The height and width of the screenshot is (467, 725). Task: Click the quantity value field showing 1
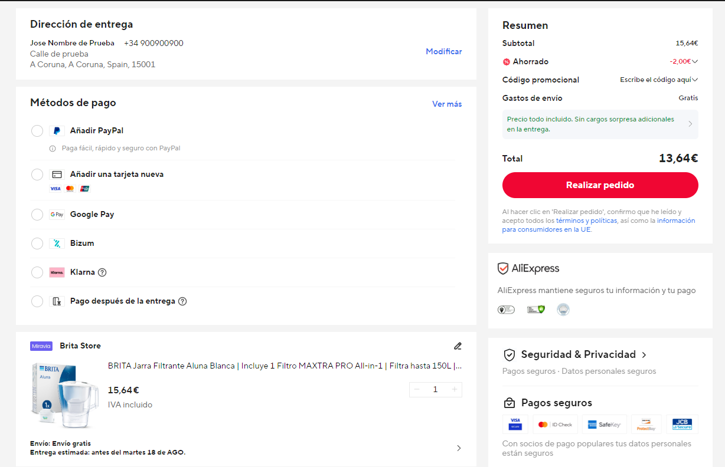point(436,389)
